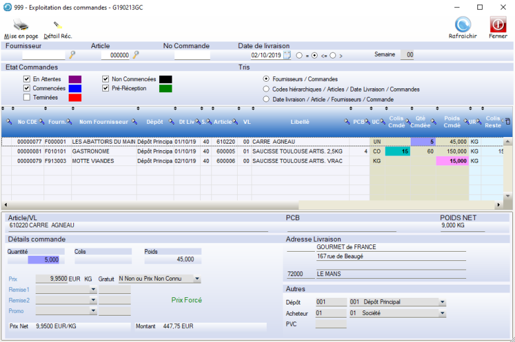This screenshot has height=342, width=515.
Task: Open Détail Réc. from the toolbar
Action: [57, 26]
